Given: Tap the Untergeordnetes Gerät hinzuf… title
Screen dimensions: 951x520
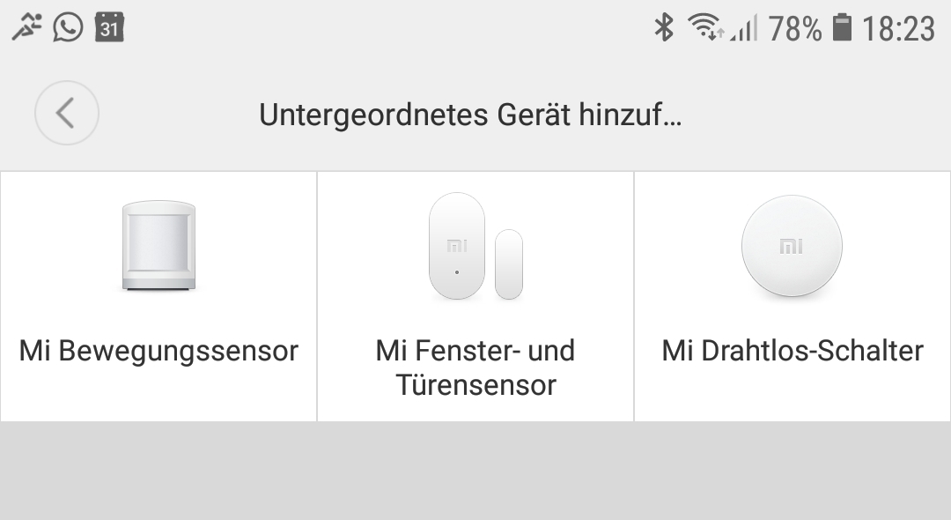Looking at the screenshot, I should point(470,115).
